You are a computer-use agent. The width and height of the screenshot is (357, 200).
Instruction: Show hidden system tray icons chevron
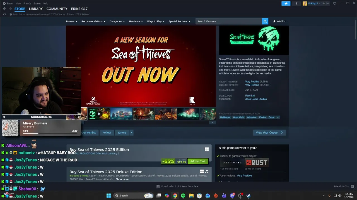tap(323, 196)
